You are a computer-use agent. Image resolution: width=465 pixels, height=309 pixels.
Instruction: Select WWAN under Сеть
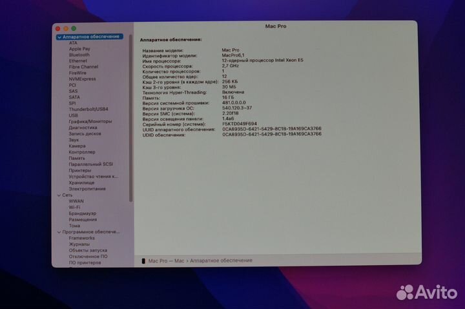(76, 201)
